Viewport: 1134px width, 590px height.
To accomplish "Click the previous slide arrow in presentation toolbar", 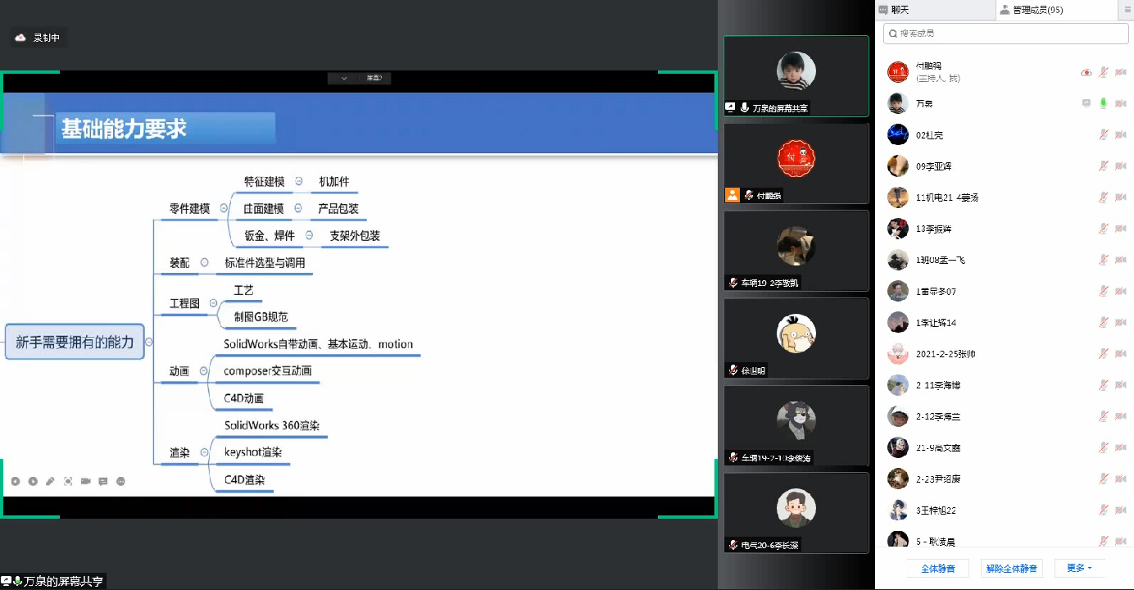I will click(15, 481).
